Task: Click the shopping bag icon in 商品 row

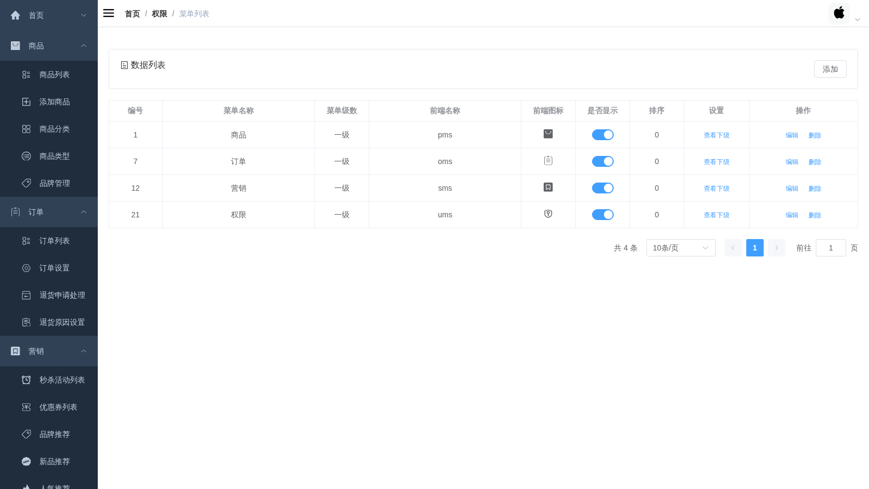Action: tap(548, 134)
